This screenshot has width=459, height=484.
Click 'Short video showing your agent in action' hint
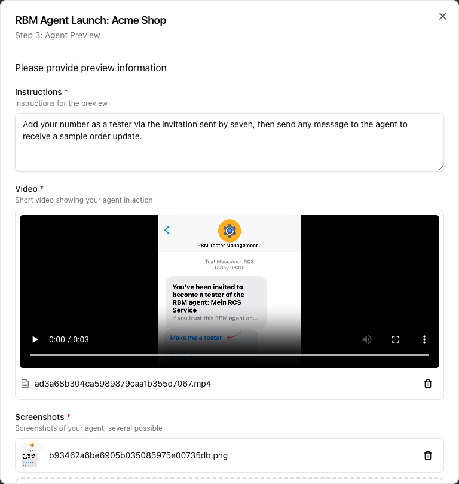[84, 200]
